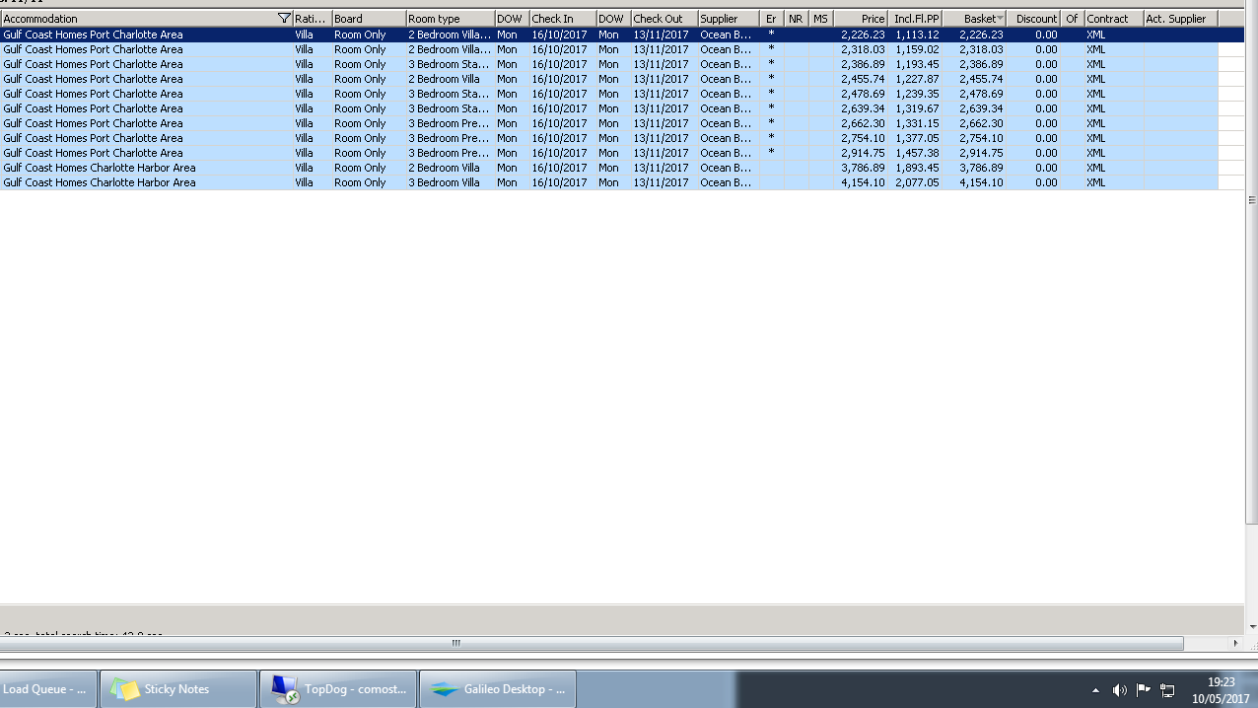Click the vertical scrollbar down arrow
Image resolution: width=1258 pixels, height=708 pixels.
click(1252, 627)
